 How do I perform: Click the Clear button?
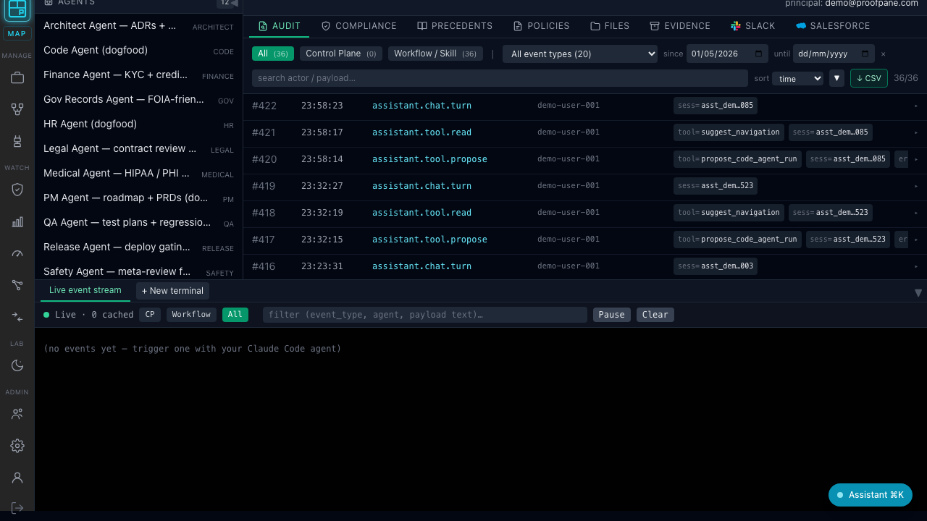coord(655,315)
